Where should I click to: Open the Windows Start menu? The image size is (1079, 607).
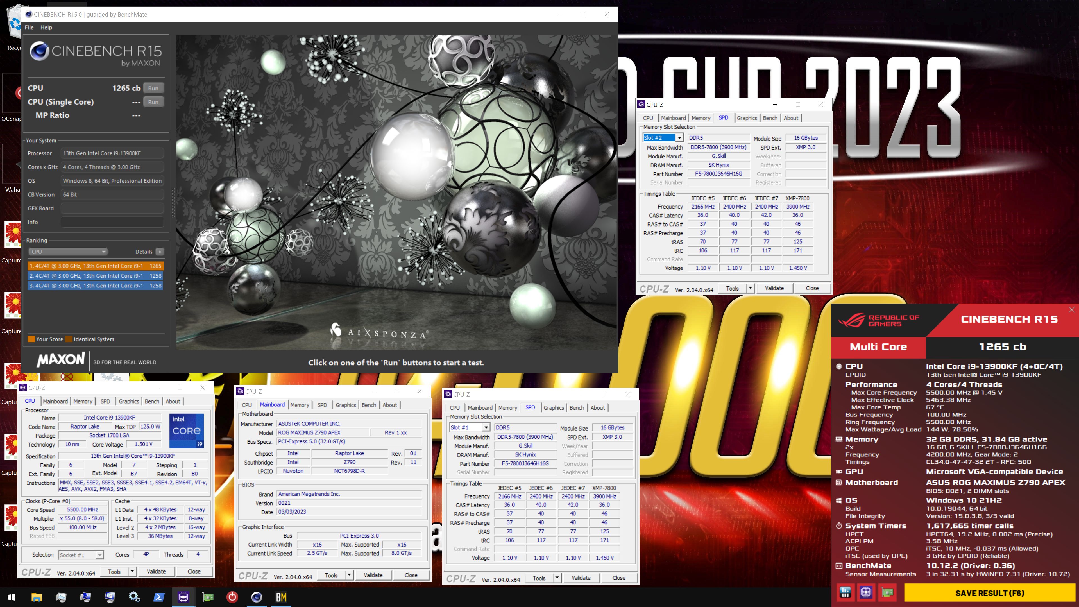tap(12, 597)
